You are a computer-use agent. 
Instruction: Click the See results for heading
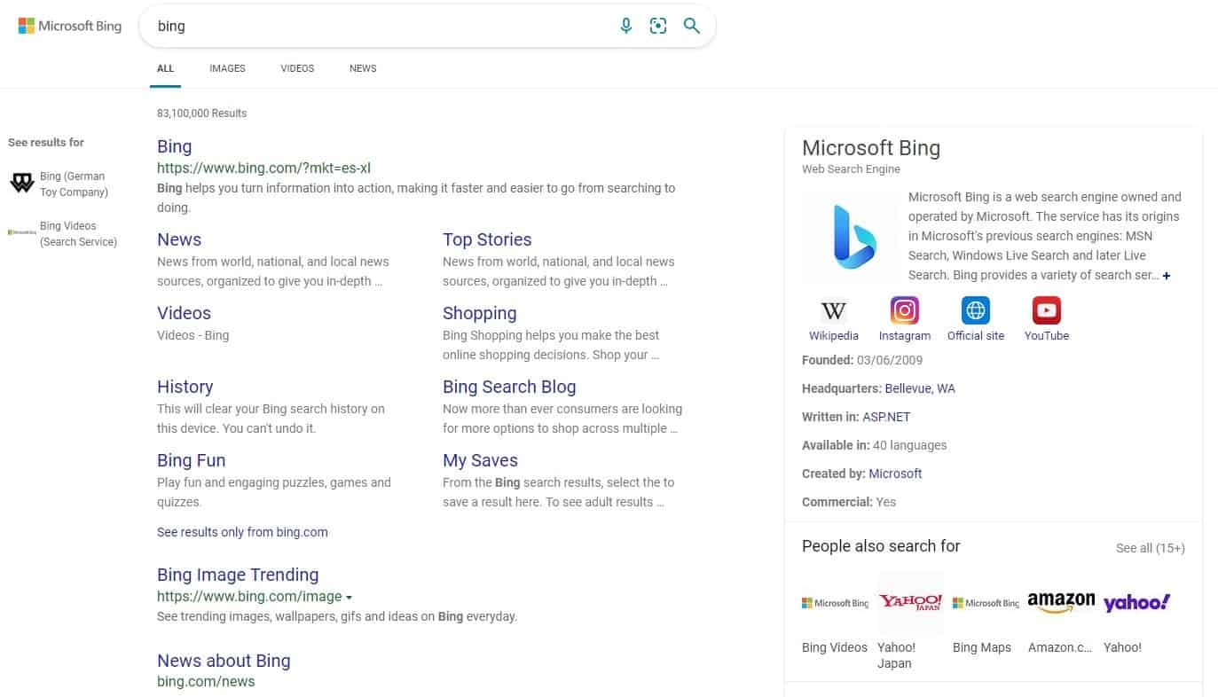[x=46, y=142]
